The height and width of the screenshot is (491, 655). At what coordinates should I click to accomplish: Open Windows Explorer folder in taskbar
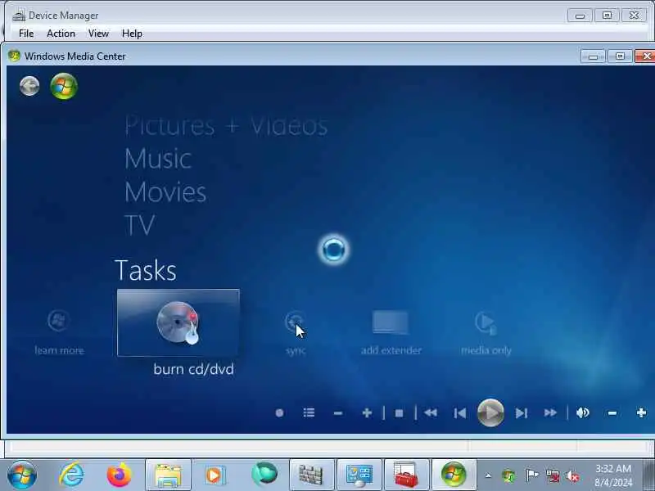point(168,475)
